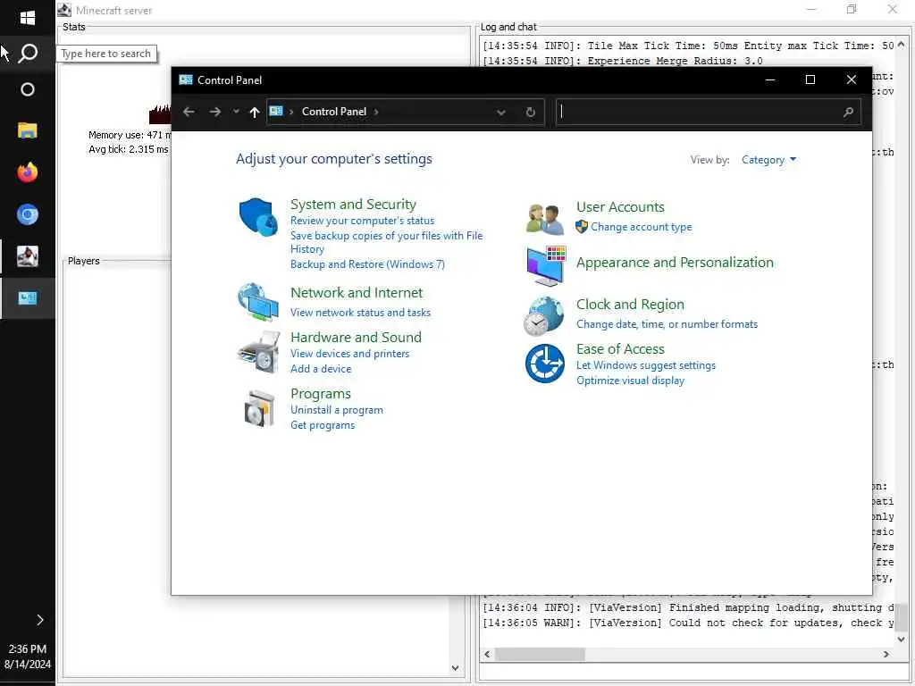Maximize the Control Panel window
This screenshot has height=686, width=915.
810,79
